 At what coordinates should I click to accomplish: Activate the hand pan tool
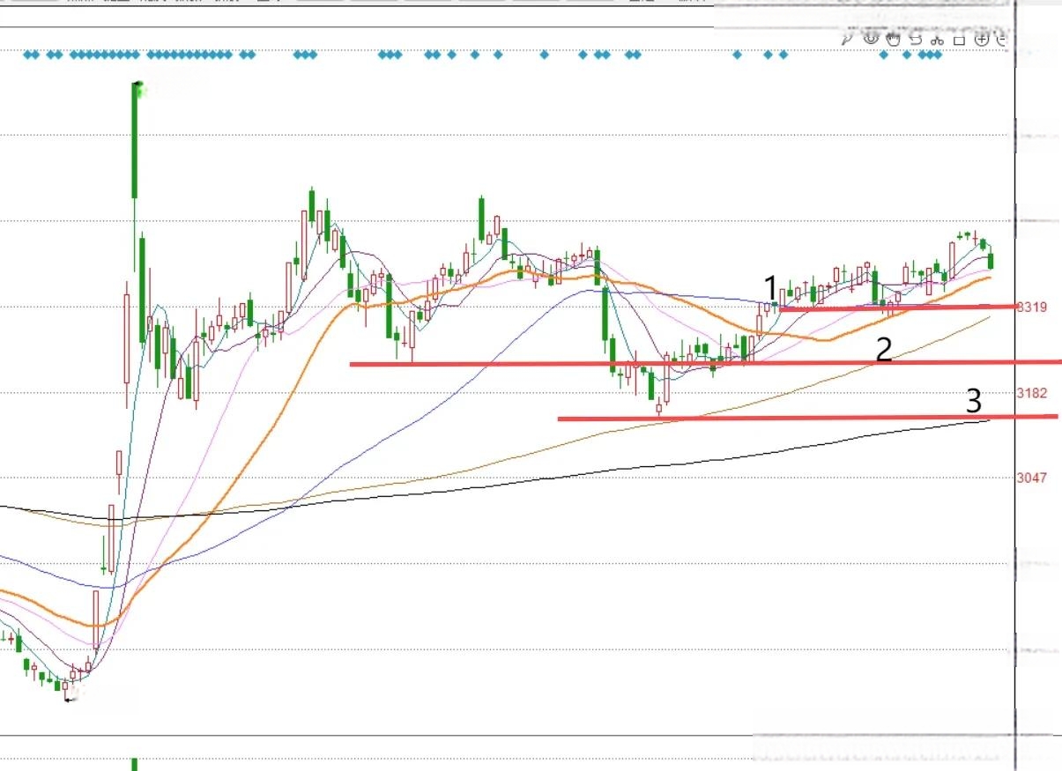(x=893, y=38)
